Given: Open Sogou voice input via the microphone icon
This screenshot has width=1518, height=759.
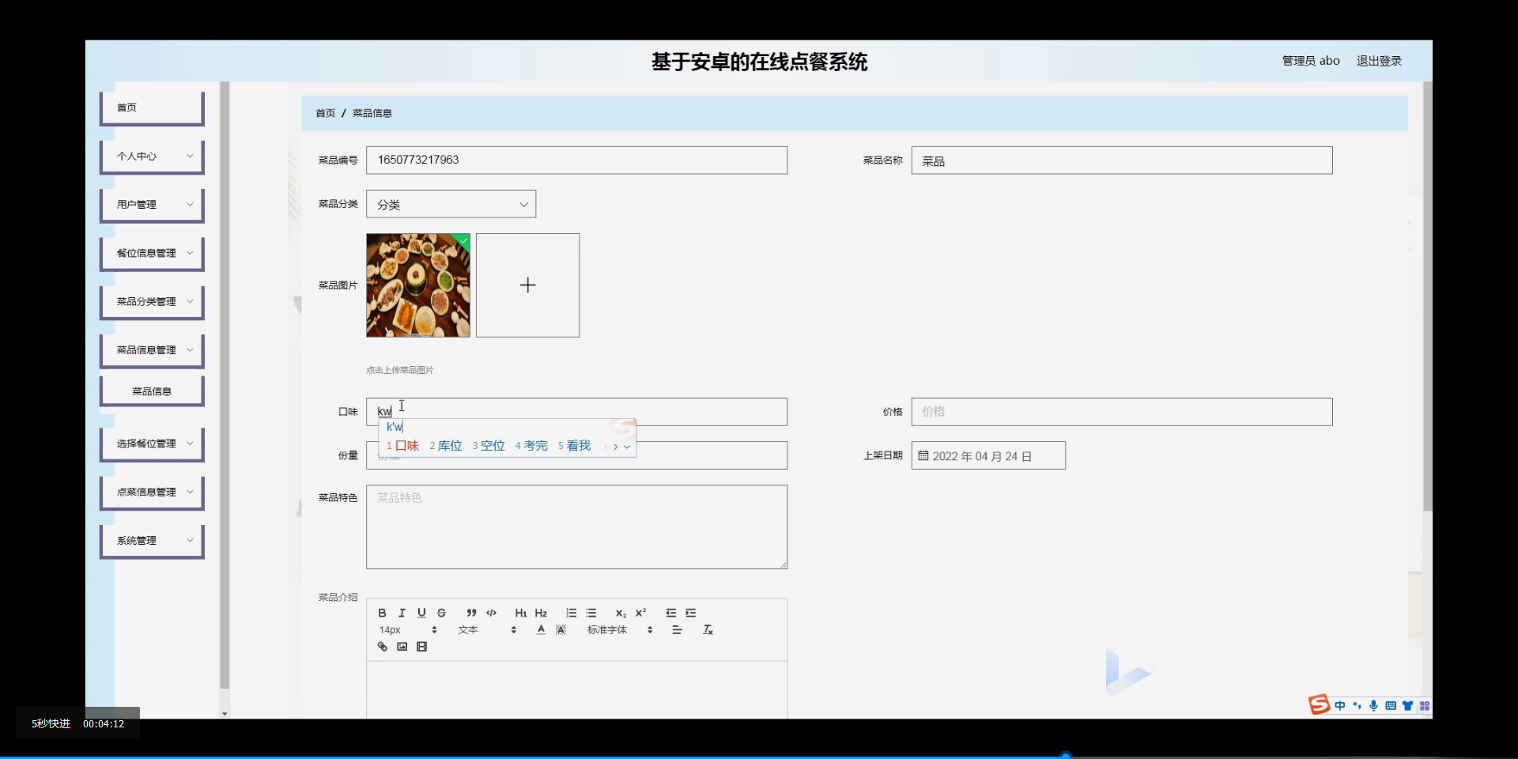Looking at the screenshot, I should [x=1373, y=705].
